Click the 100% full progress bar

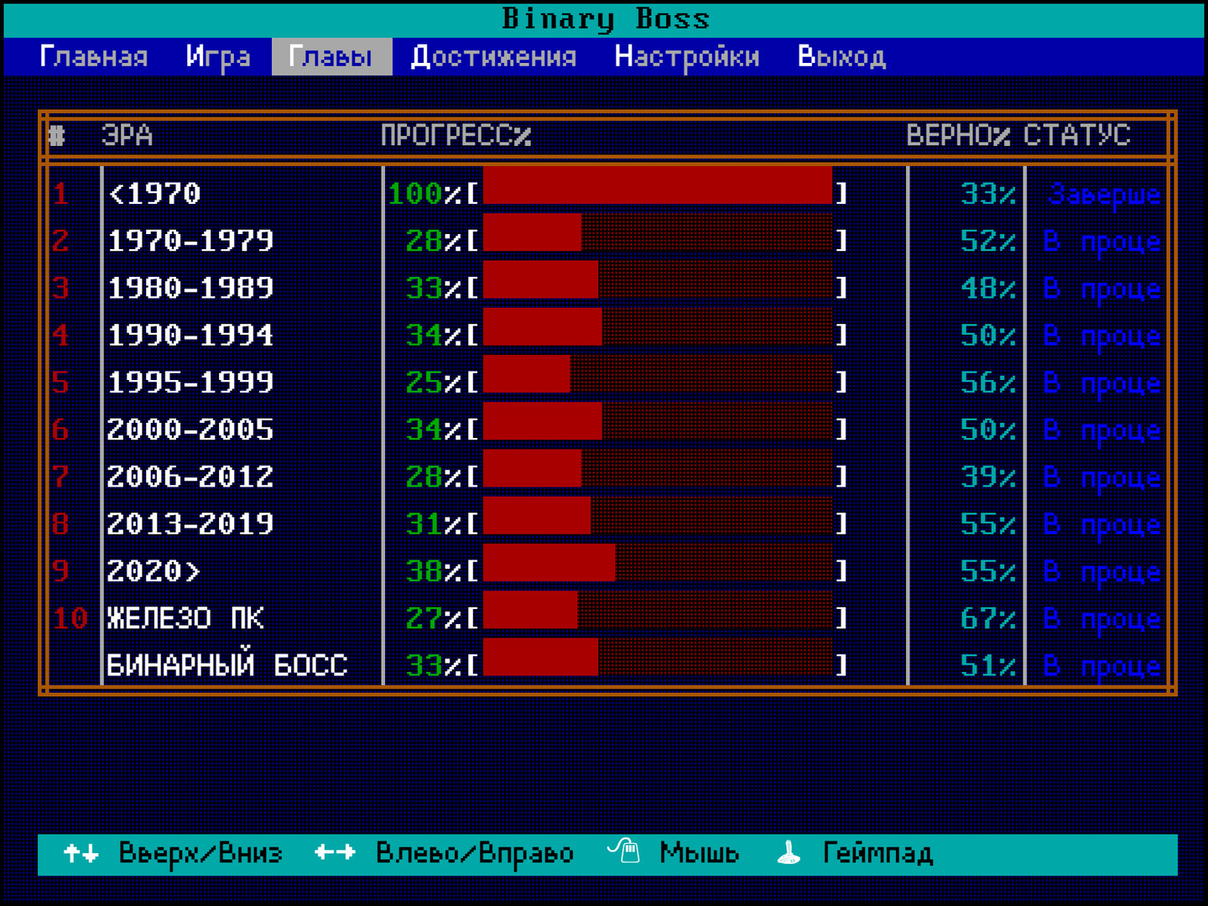point(658,186)
